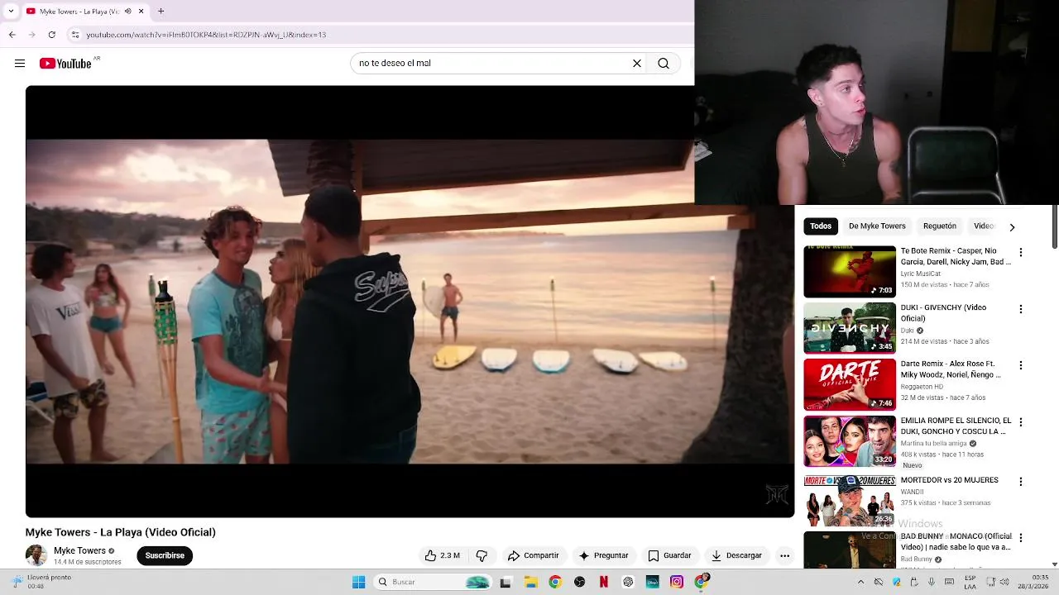Subscribe with the Suscribirse button
This screenshot has height=595, width=1059.
pyautogui.click(x=165, y=556)
